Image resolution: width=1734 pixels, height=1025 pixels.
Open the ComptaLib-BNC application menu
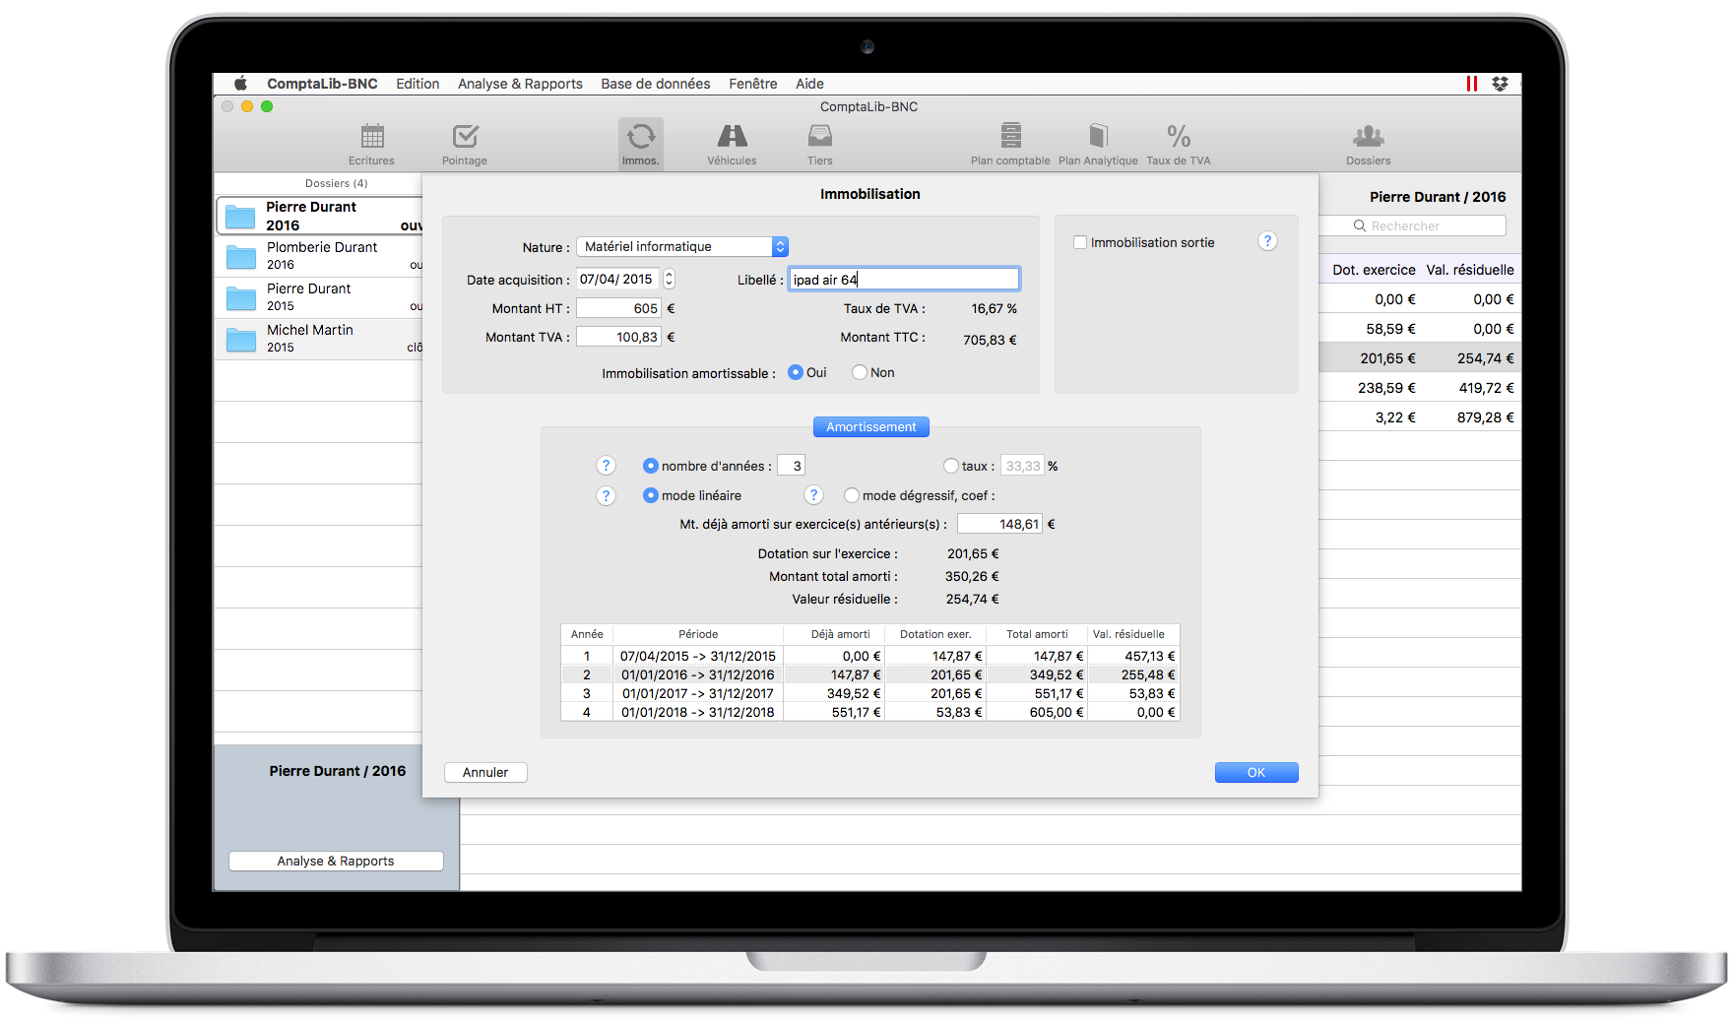(322, 84)
